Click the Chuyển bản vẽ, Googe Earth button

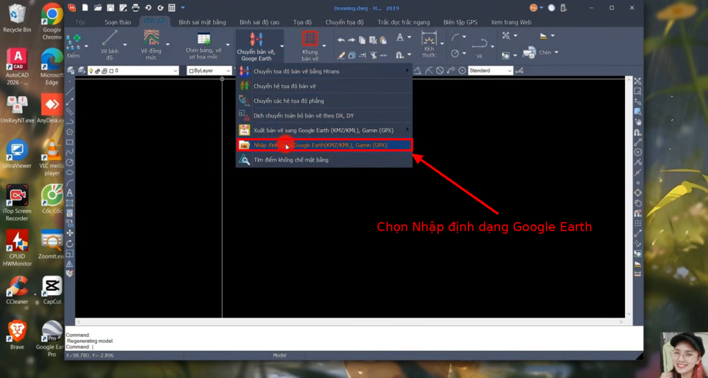[256, 46]
